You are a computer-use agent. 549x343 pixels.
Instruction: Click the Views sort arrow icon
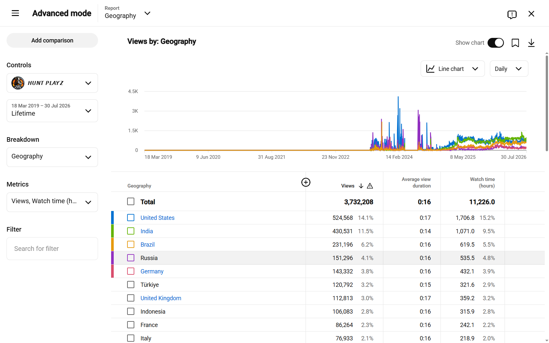361,186
